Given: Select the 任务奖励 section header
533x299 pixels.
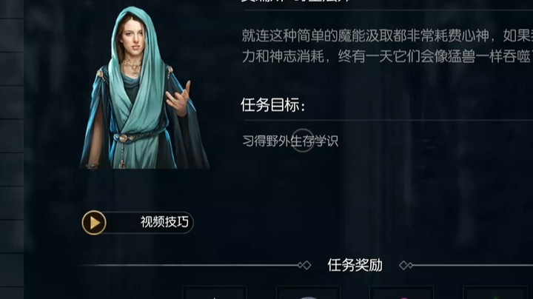Looking at the screenshot, I should (x=355, y=265).
